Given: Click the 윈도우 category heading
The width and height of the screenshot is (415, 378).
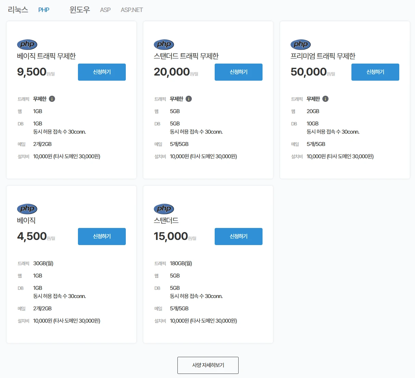Looking at the screenshot, I should point(80,10).
